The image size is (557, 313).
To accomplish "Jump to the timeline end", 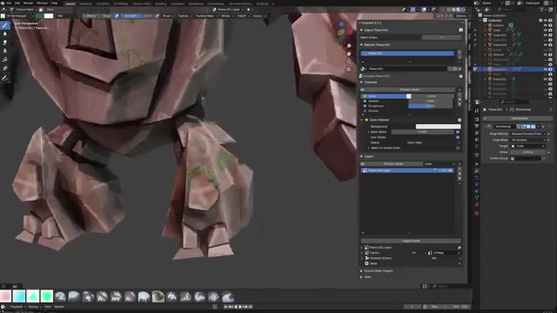I will (x=250, y=307).
